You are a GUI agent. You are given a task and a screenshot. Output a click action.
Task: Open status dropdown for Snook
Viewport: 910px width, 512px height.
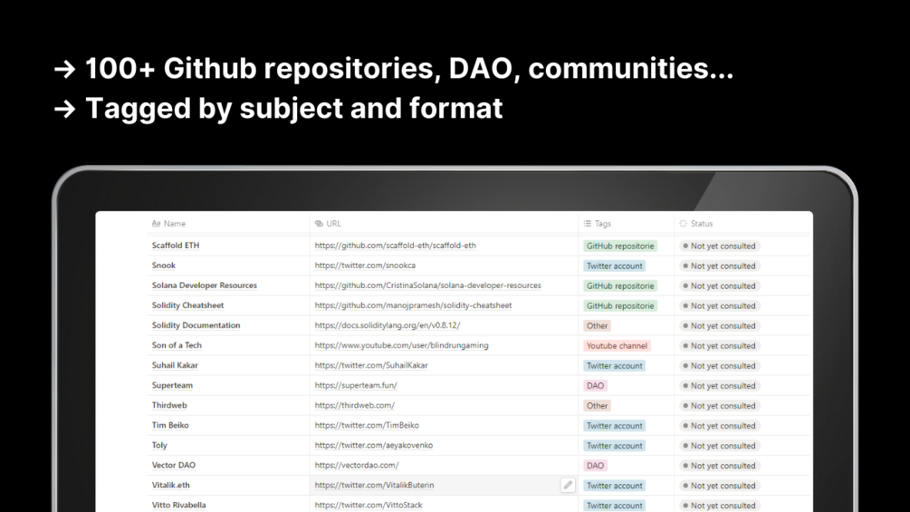[719, 266]
